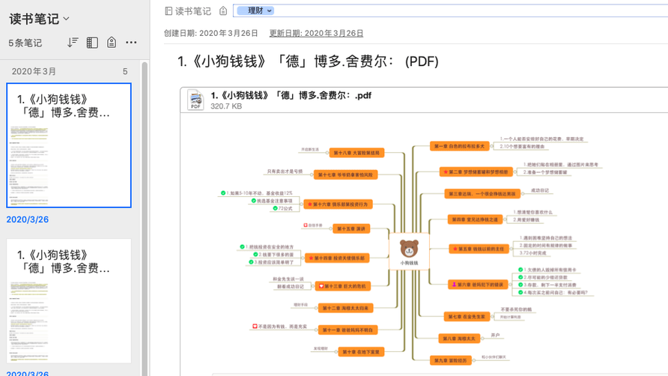Click the 第十三章 巨大的危机 node

342,286
